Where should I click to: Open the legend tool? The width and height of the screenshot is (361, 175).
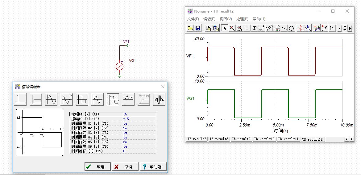tap(277, 28)
